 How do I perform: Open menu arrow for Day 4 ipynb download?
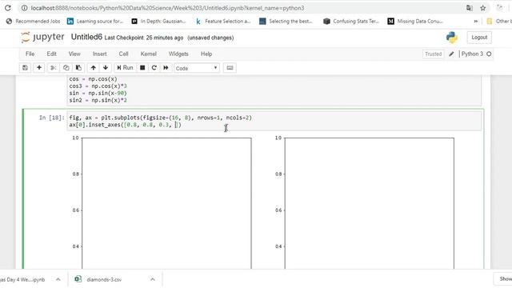[58, 279]
